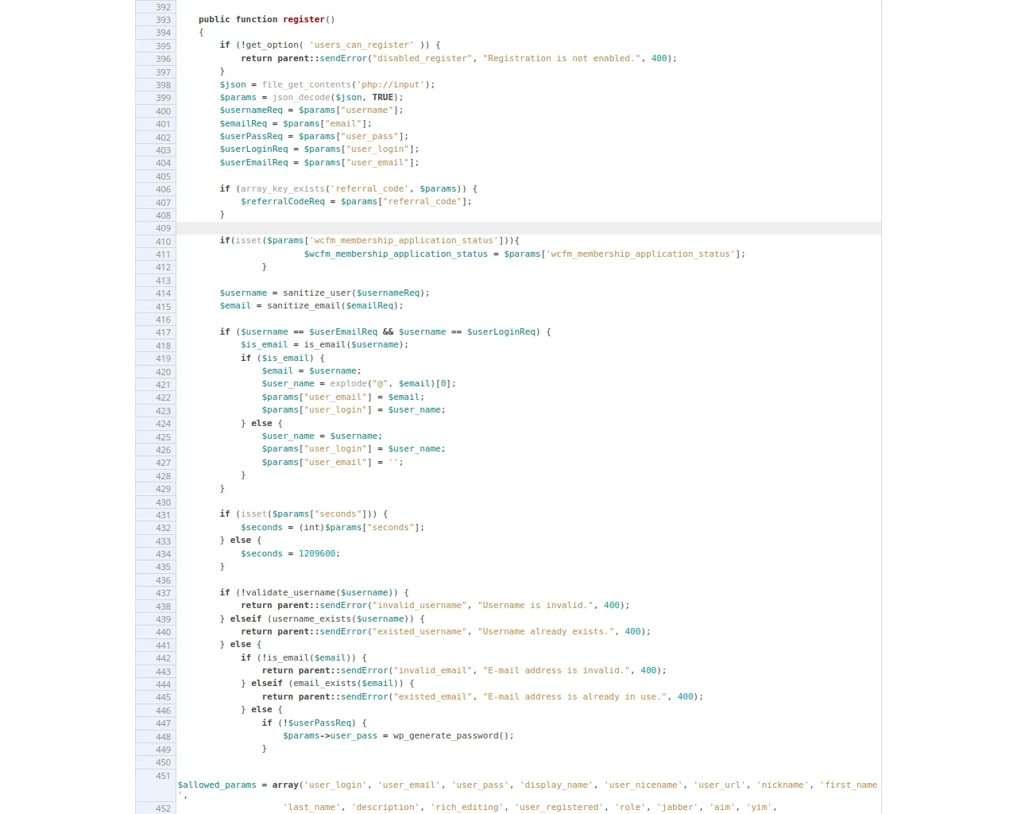Click json_decode function call

point(301,97)
